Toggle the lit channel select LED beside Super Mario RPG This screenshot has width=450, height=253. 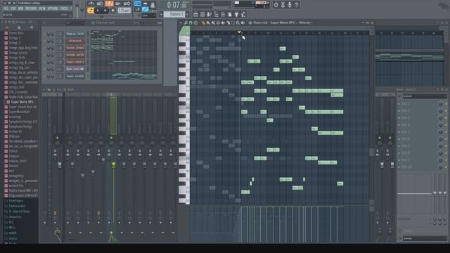click(x=88, y=76)
